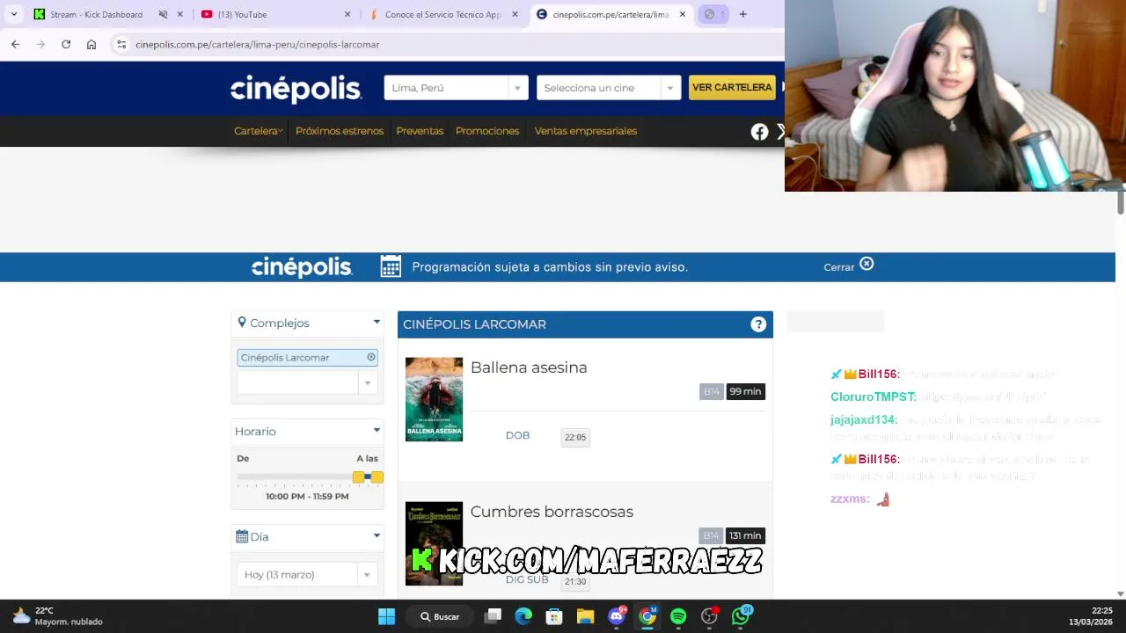Click the Cinépolis logo in the header
1126x633 pixels.
[296, 89]
